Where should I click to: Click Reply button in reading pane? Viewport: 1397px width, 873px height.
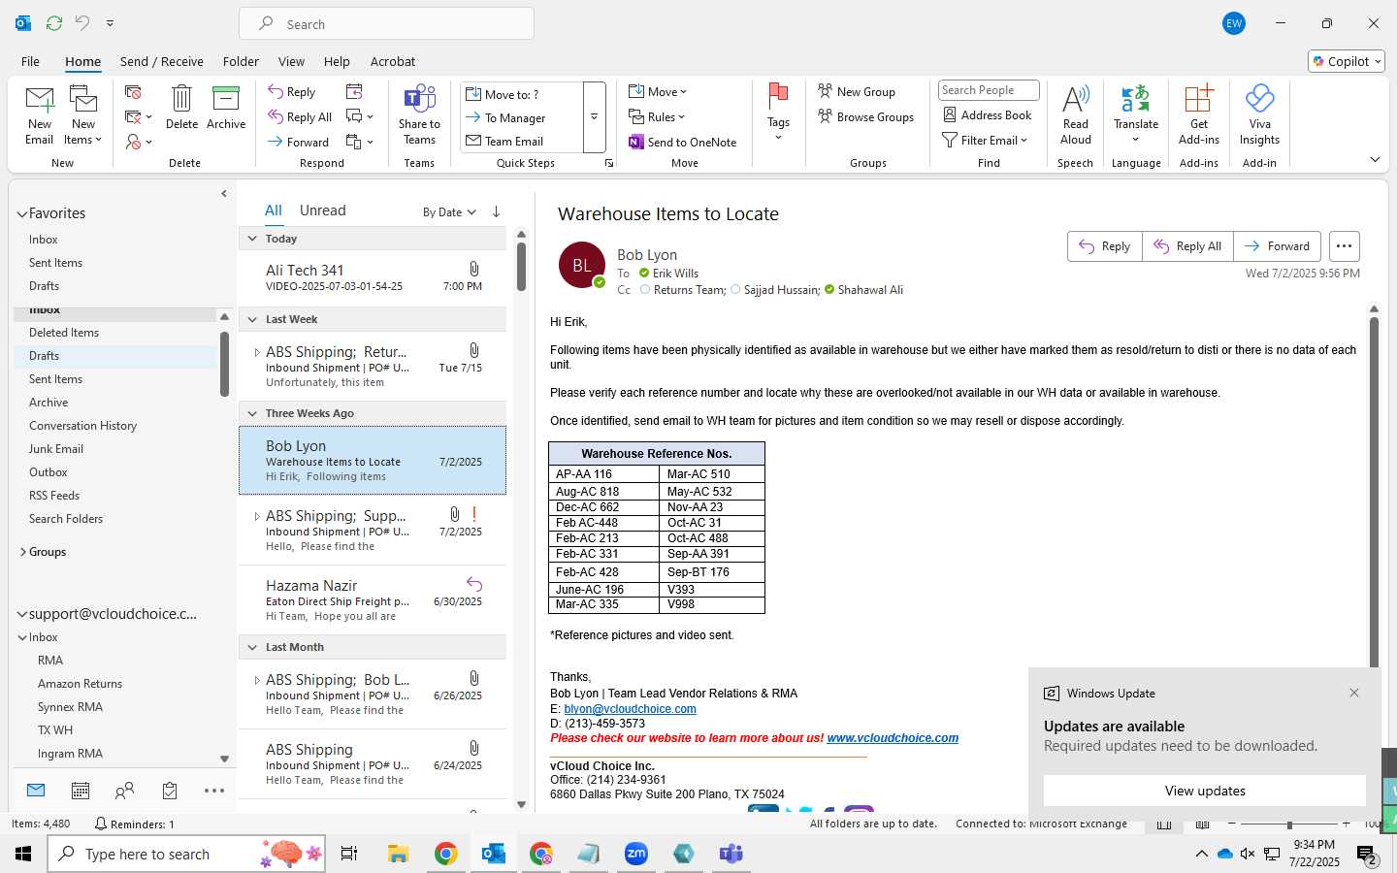[1105, 246]
